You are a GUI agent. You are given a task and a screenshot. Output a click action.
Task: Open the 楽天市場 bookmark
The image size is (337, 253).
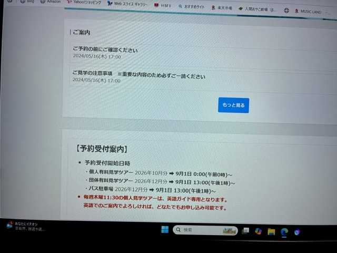pos(222,8)
